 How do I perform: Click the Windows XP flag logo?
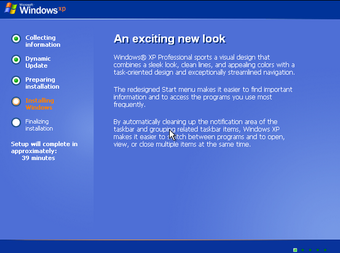point(8,9)
